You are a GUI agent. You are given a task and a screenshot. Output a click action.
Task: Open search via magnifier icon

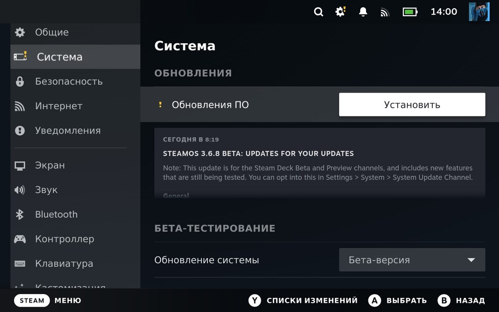click(318, 12)
